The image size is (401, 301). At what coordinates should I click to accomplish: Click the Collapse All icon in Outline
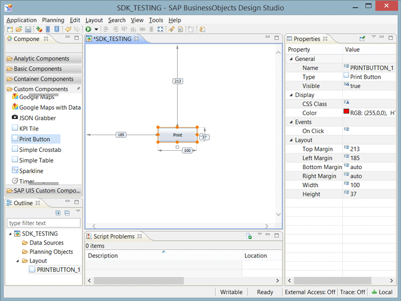[67, 213]
